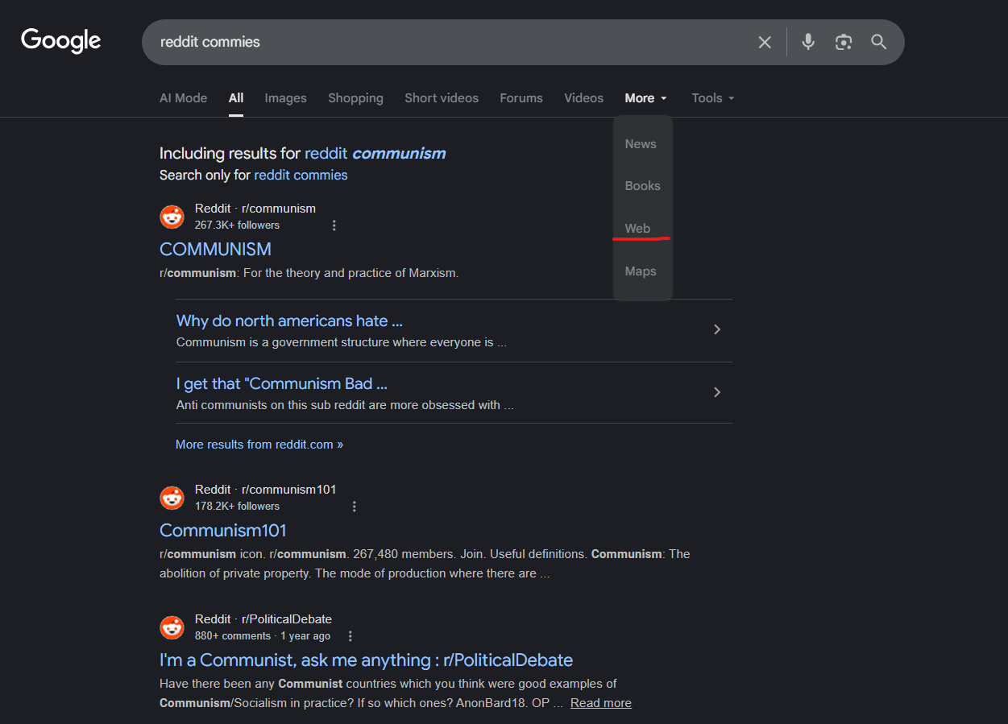Choose Books from the More menu
The image size is (1008, 724).
pos(642,186)
